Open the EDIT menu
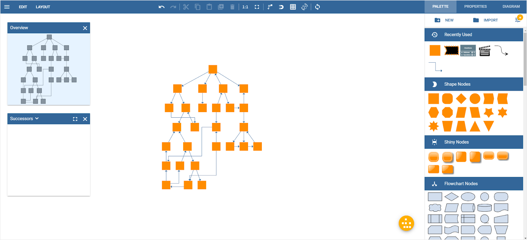 [23, 7]
